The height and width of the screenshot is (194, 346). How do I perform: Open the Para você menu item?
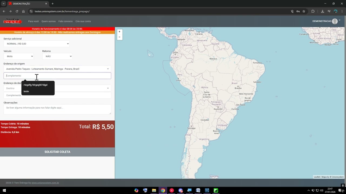click(34, 21)
